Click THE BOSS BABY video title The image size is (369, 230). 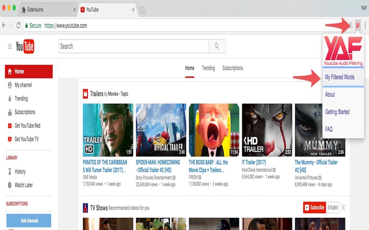tap(208, 166)
